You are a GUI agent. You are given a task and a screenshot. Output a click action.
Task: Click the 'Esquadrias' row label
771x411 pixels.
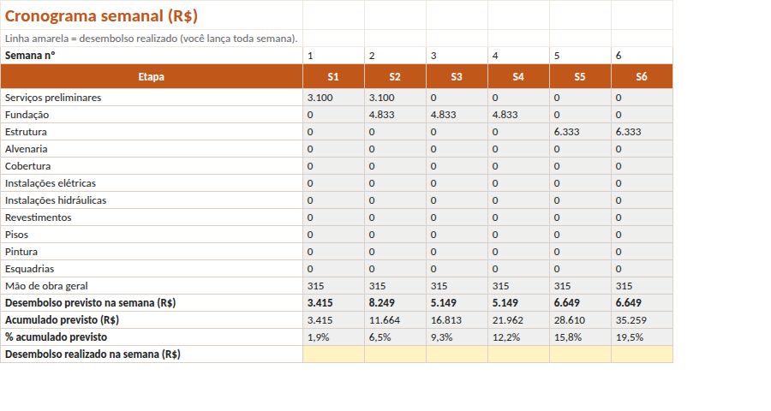point(152,269)
